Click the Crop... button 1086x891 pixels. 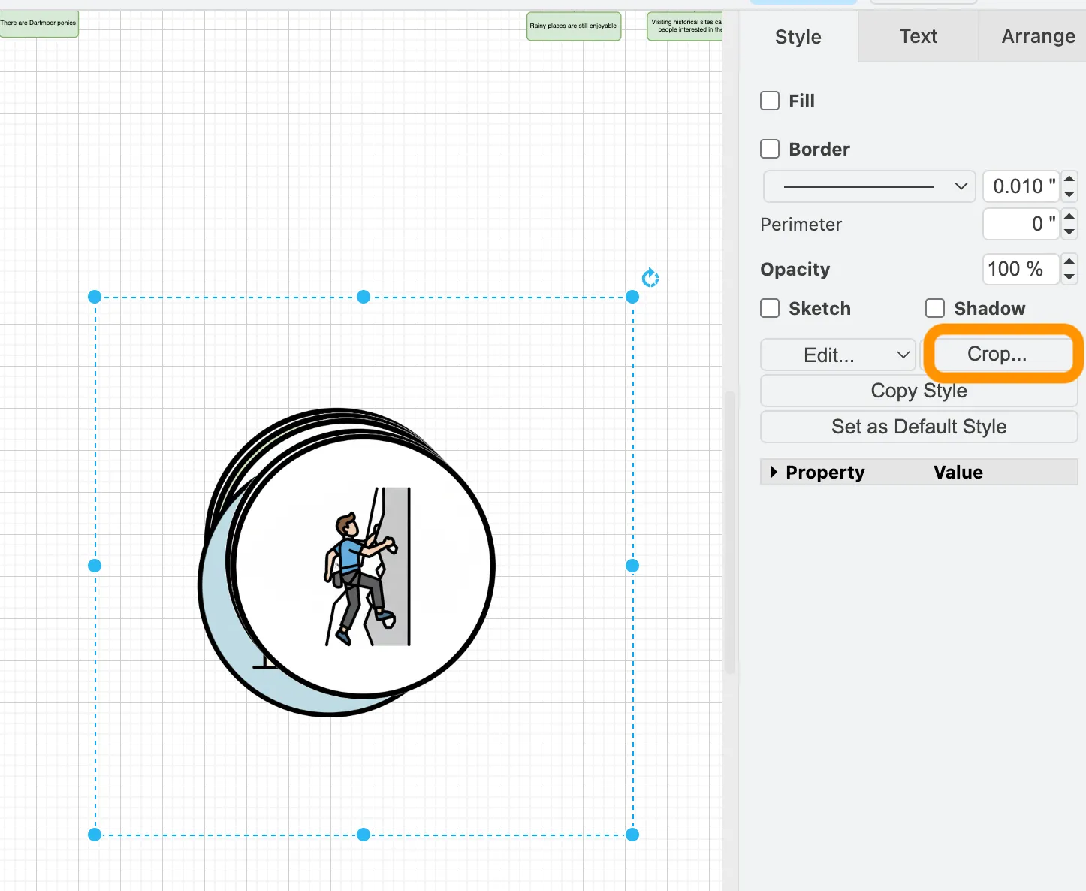click(x=997, y=354)
